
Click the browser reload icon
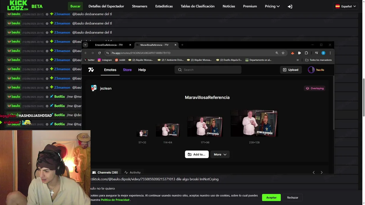[99, 53]
